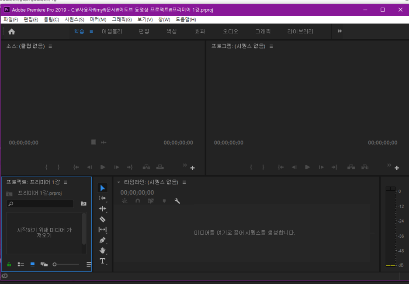Image resolution: width=409 pixels, height=284 pixels.
Task: Click the project folder up icon
Action: (x=9, y=194)
